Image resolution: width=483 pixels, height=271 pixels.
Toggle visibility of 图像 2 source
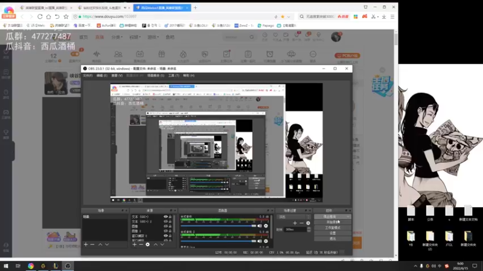coord(165,231)
